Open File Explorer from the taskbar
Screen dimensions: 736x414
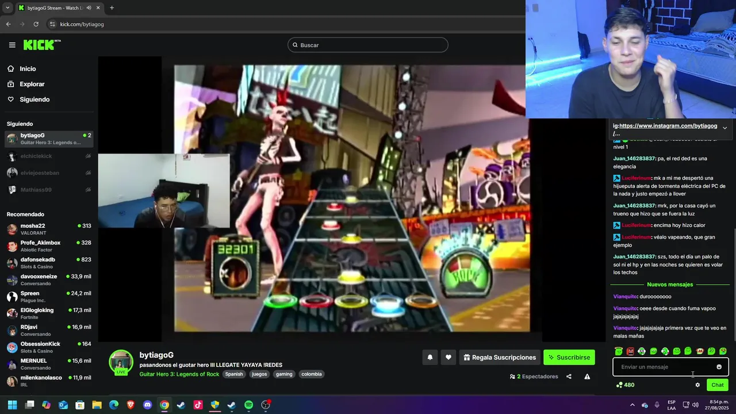[97, 405]
